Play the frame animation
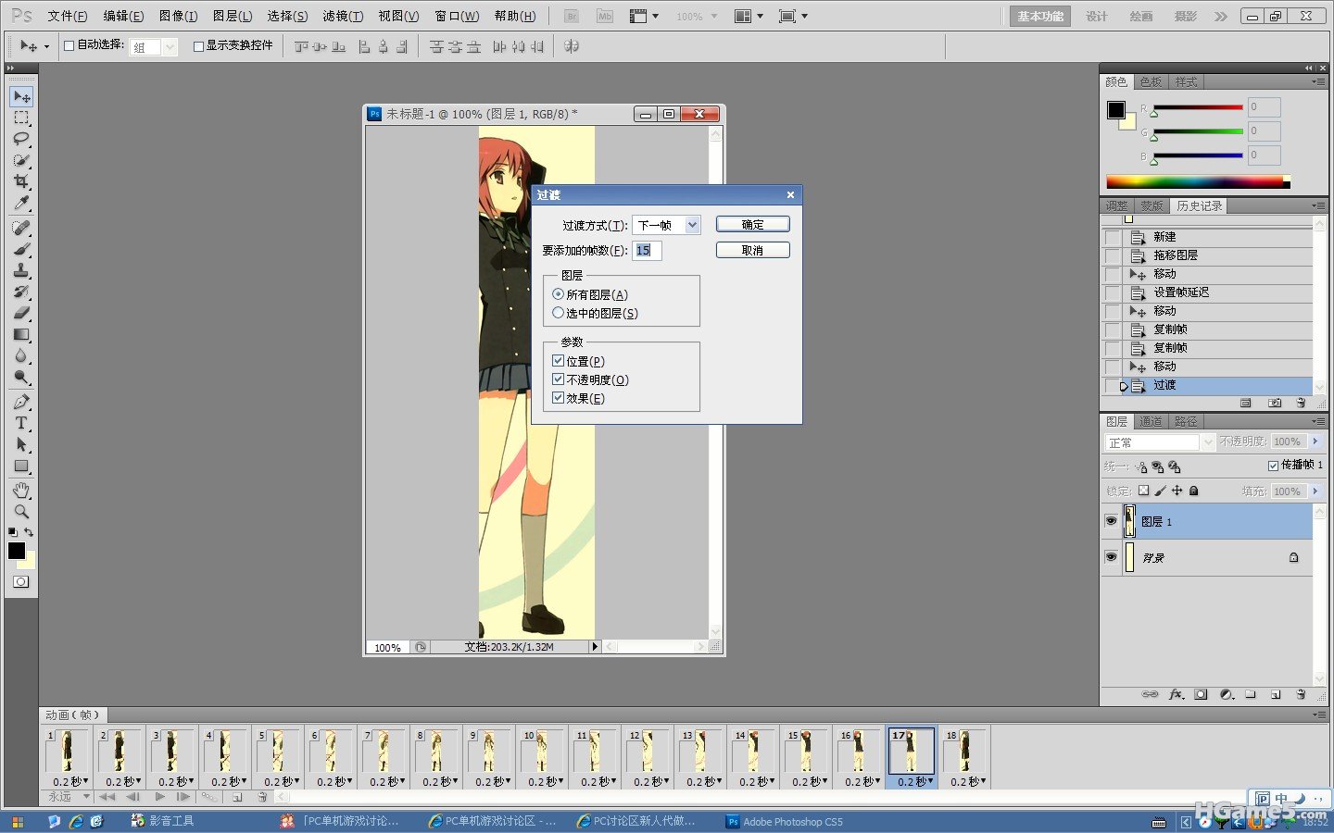The image size is (1334, 833). tap(160, 797)
